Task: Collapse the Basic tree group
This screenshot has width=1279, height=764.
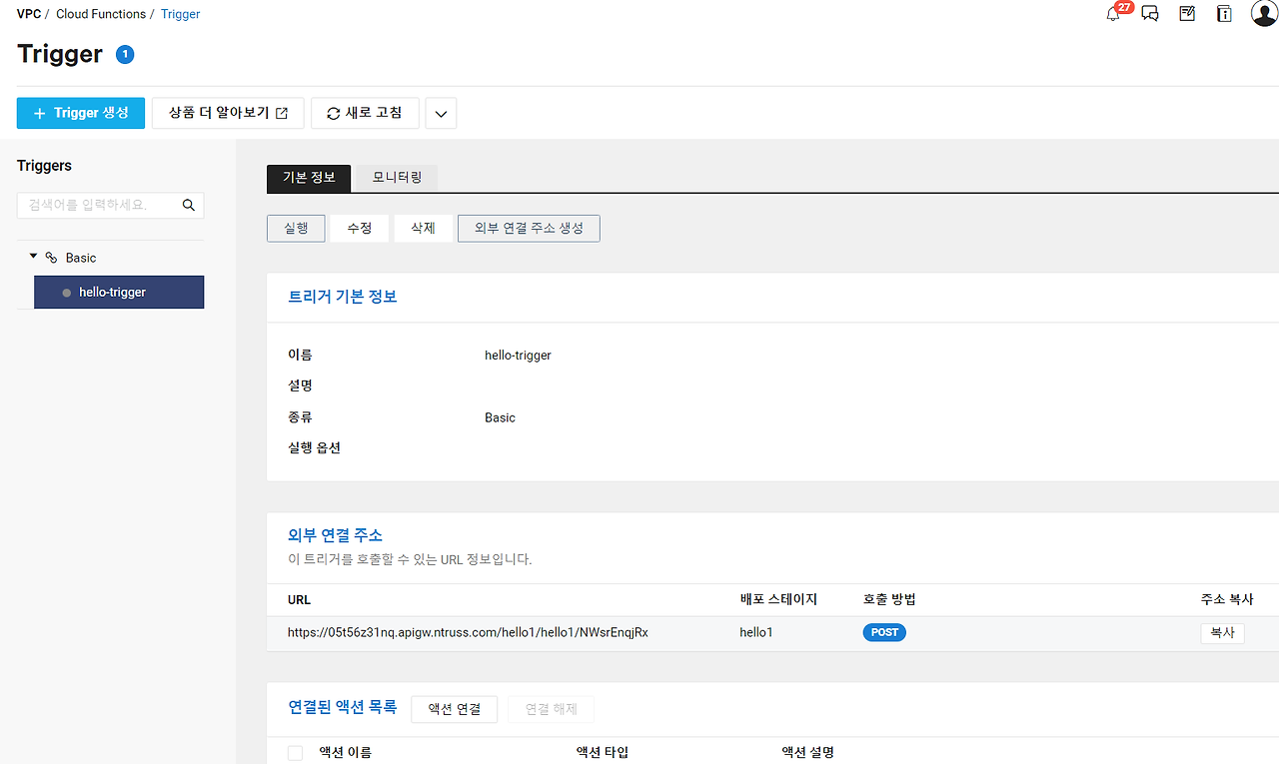Action: click(x=33, y=257)
